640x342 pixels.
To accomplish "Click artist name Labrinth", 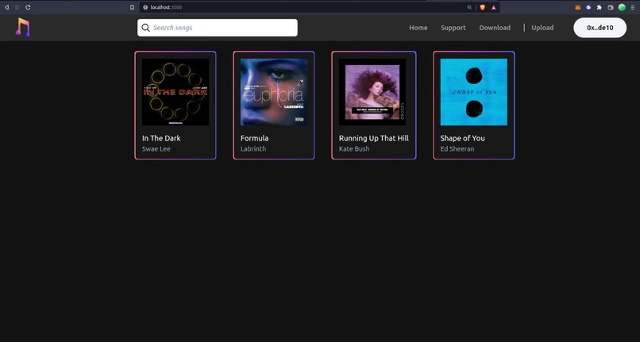I will (x=253, y=148).
